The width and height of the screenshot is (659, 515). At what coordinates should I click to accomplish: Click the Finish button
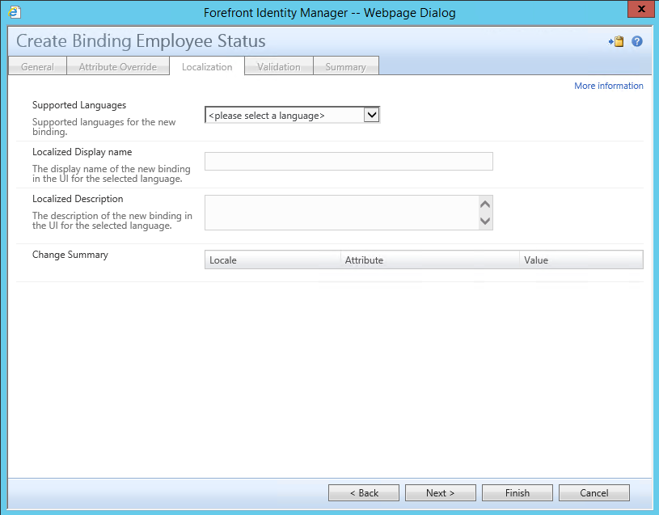point(517,492)
